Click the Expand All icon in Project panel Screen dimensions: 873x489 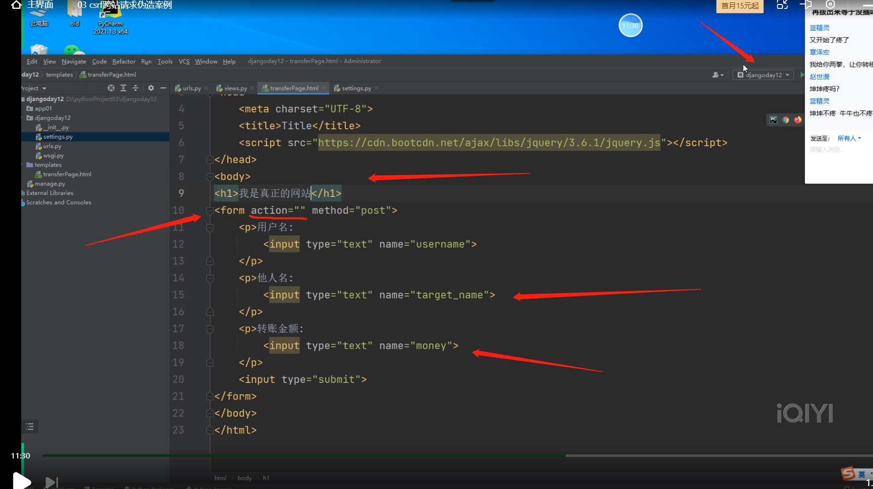click(x=123, y=88)
